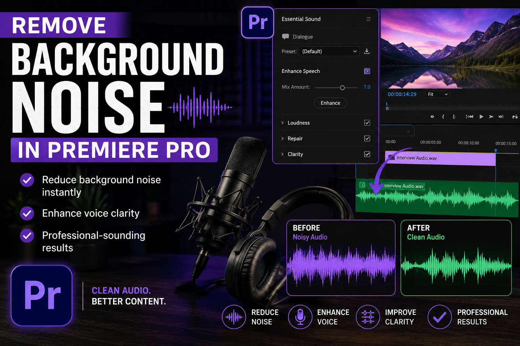
Task: Click the Go to Out point icon
Action: coord(501,117)
